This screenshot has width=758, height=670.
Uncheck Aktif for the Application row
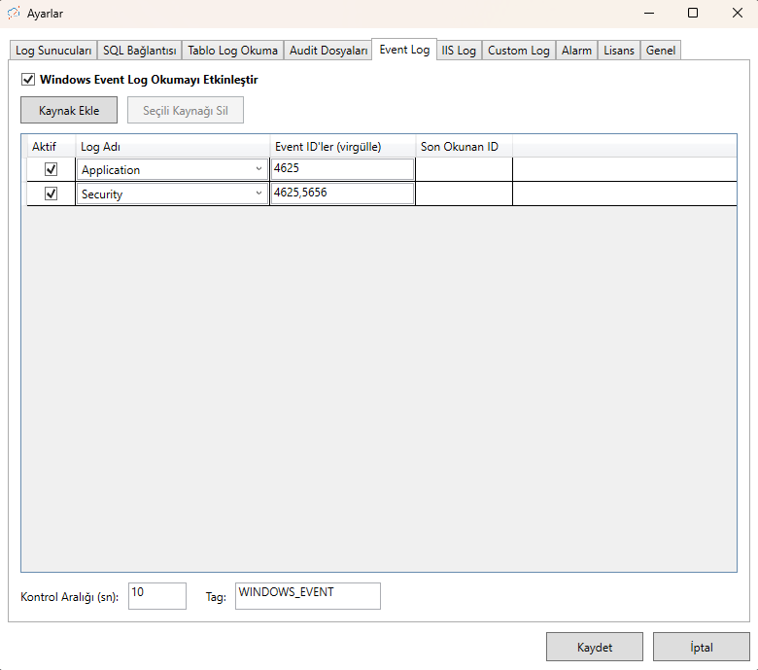(x=51, y=169)
